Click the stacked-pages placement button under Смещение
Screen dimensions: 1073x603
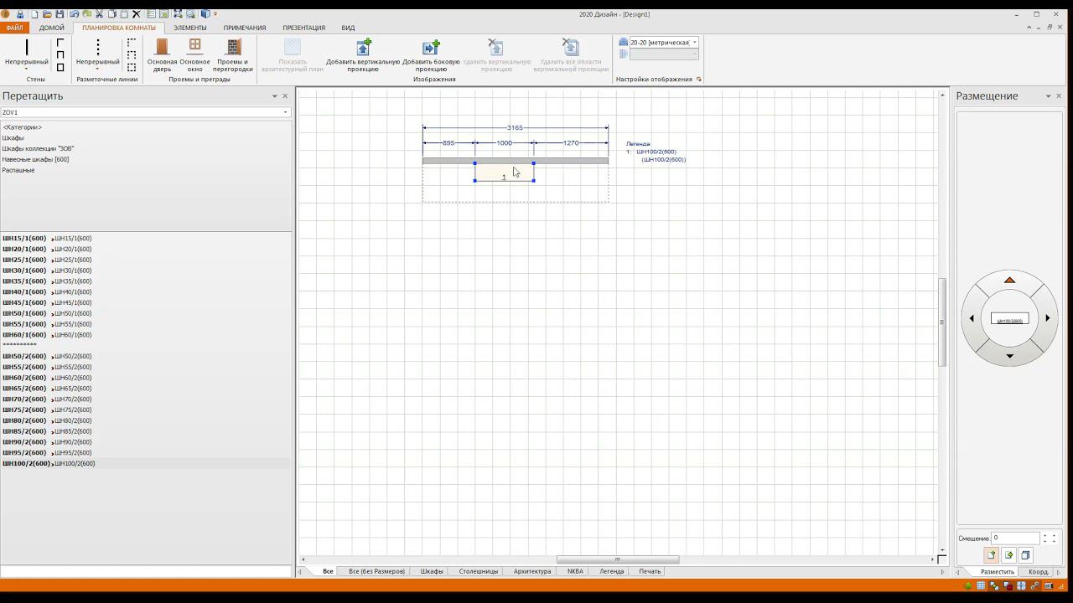click(1025, 554)
